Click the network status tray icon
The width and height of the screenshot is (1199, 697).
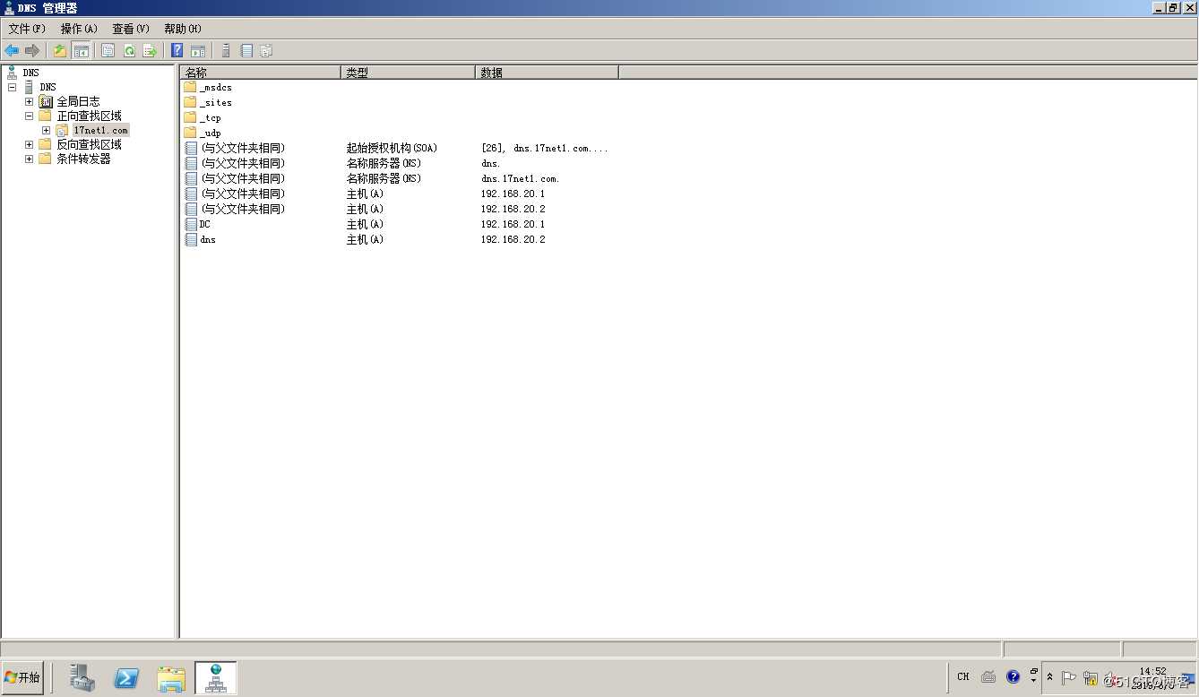pos(1091,678)
